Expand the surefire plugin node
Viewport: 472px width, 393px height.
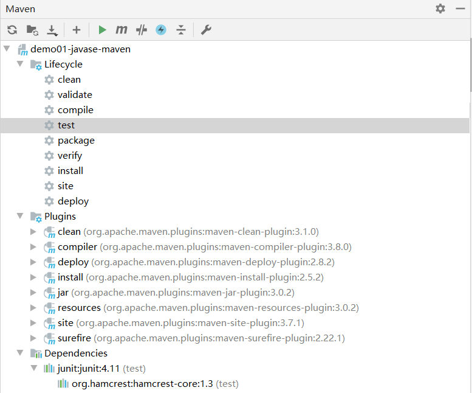click(x=33, y=338)
